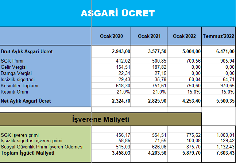Click the cell with value 2.943,00
Image resolution: width=236 pixels, height=163 pixels.
(x=111, y=51)
